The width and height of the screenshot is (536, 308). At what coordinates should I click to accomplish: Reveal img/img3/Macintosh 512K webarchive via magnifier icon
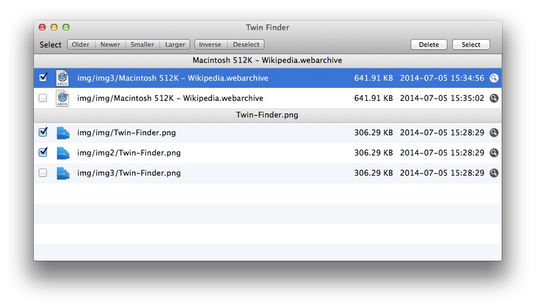click(494, 78)
